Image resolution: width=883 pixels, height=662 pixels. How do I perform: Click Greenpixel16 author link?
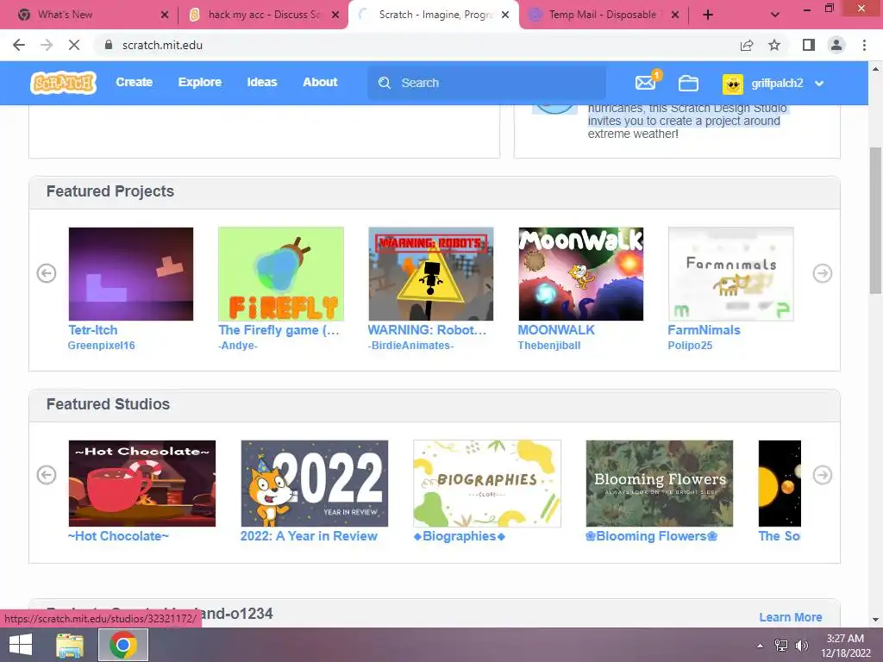tap(102, 346)
